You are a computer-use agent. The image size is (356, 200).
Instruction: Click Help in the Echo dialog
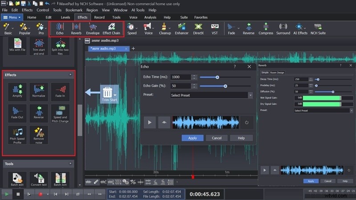pyautogui.click(x=241, y=138)
